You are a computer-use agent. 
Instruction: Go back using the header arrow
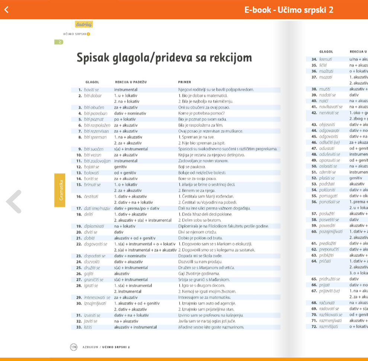(x=6, y=10)
